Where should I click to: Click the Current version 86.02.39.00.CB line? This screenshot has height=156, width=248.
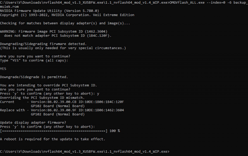click(62, 102)
